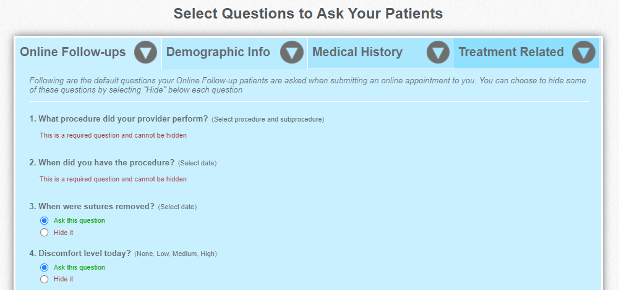Screen dimensions: 619x290
Task: Click green 'Ask this question' text under discomfort question
Action: click(x=79, y=268)
